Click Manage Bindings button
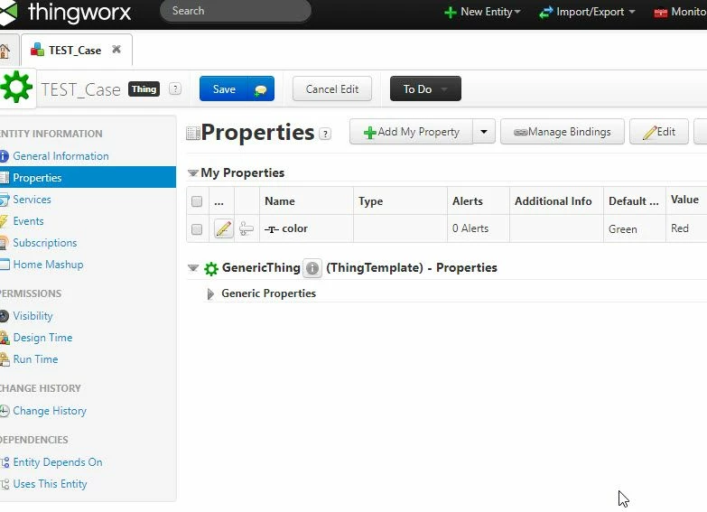 563,132
